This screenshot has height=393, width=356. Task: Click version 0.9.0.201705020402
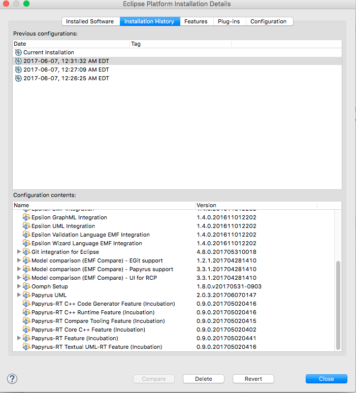(x=226, y=330)
